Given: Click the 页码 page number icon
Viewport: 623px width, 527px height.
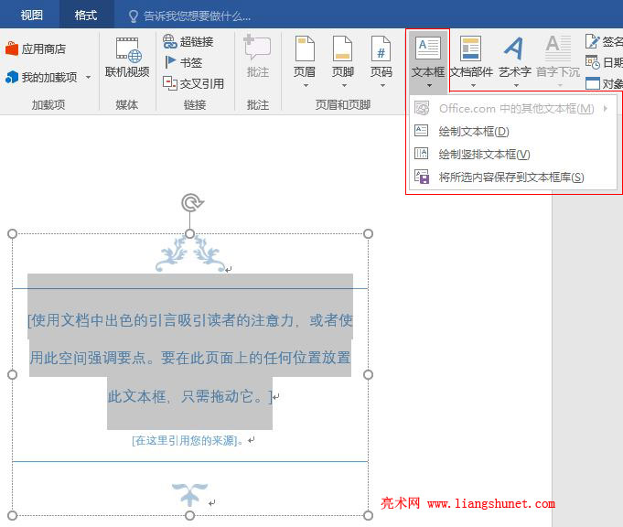Looking at the screenshot, I should coord(381,48).
